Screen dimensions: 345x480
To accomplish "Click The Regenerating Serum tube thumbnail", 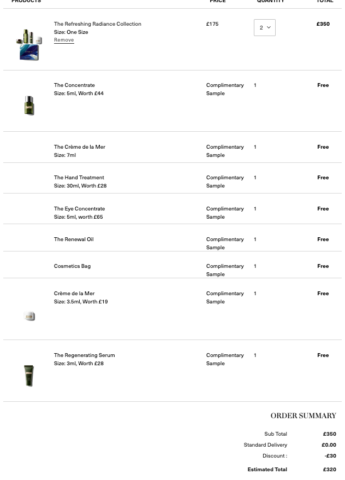I will click(x=29, y=376).
